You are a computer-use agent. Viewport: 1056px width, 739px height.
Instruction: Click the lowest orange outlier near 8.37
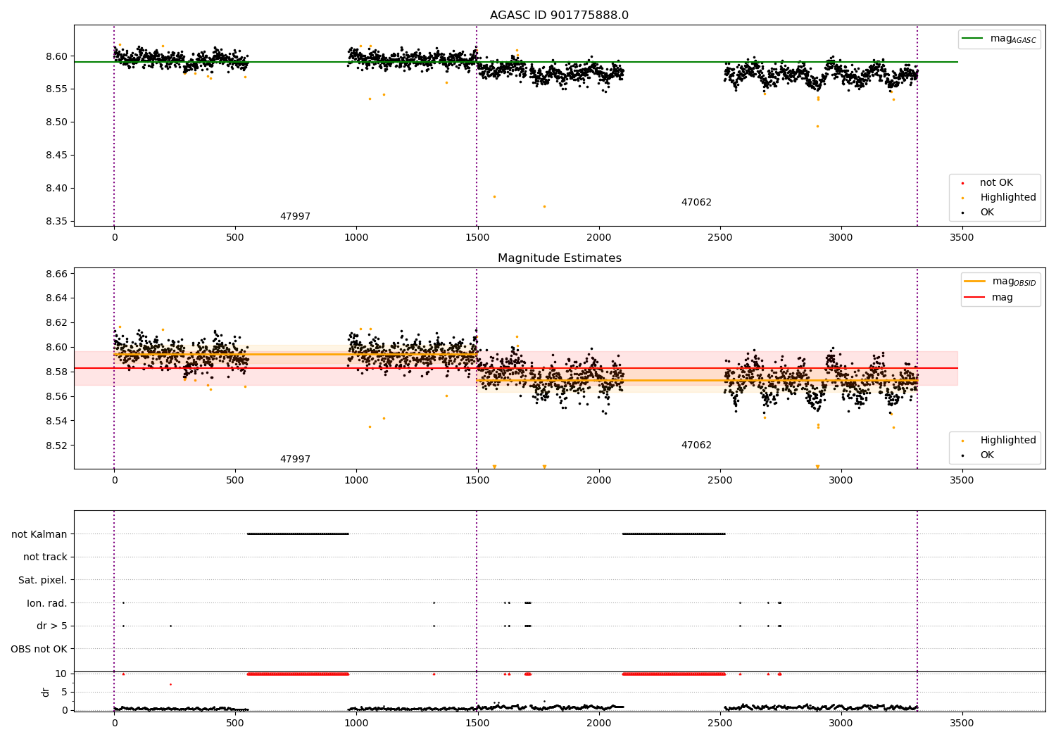(544, 206)
